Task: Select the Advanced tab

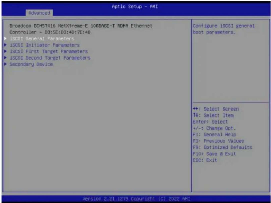Action: click(x=39, y=13)
